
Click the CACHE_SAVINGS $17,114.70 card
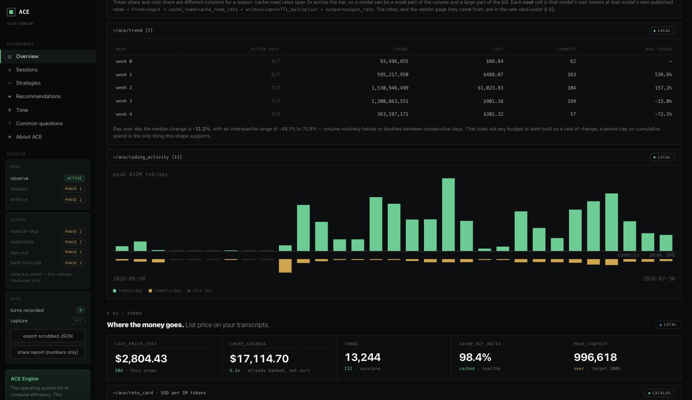click(x=279, y=358)
